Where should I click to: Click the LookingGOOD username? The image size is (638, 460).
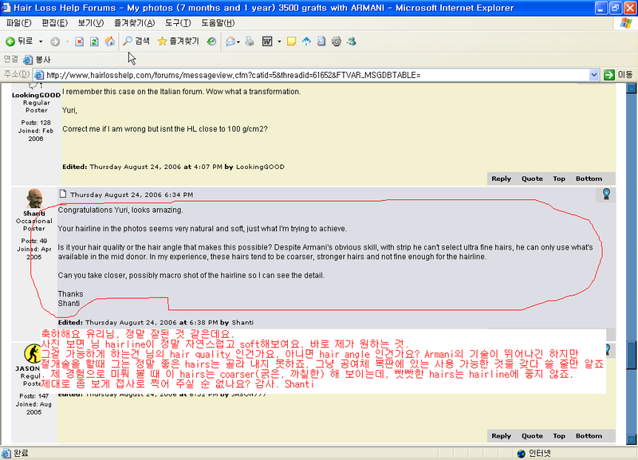pyautogui.click(x=36, y=95)
